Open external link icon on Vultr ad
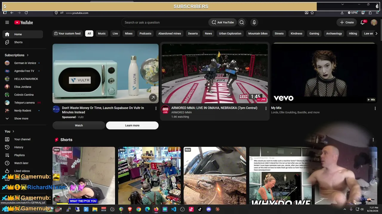The image size is (382, 214). tap(153, 97)
